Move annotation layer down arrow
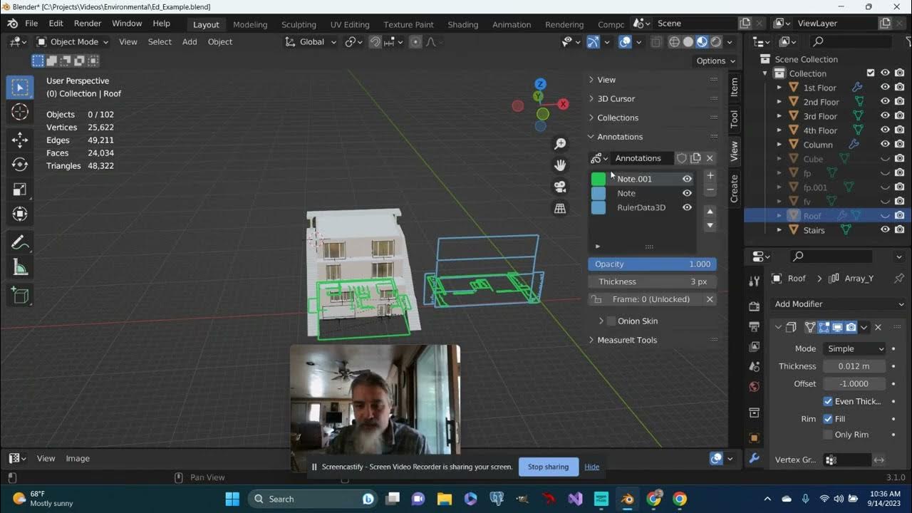Image resolution: width=912 pixels, height=513 pixels. [x=710, y=226]
